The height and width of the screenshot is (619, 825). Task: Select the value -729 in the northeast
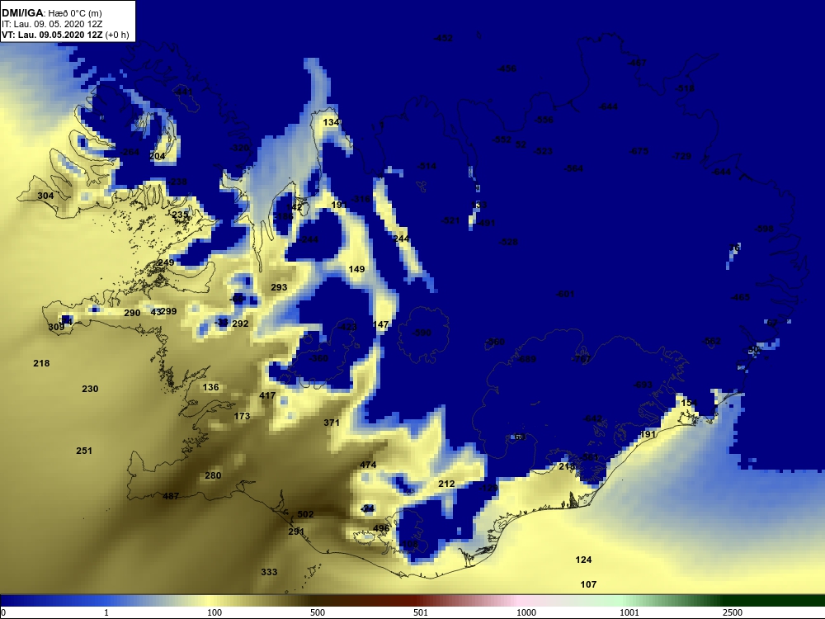pyautogui.click(x=682, y=156)
